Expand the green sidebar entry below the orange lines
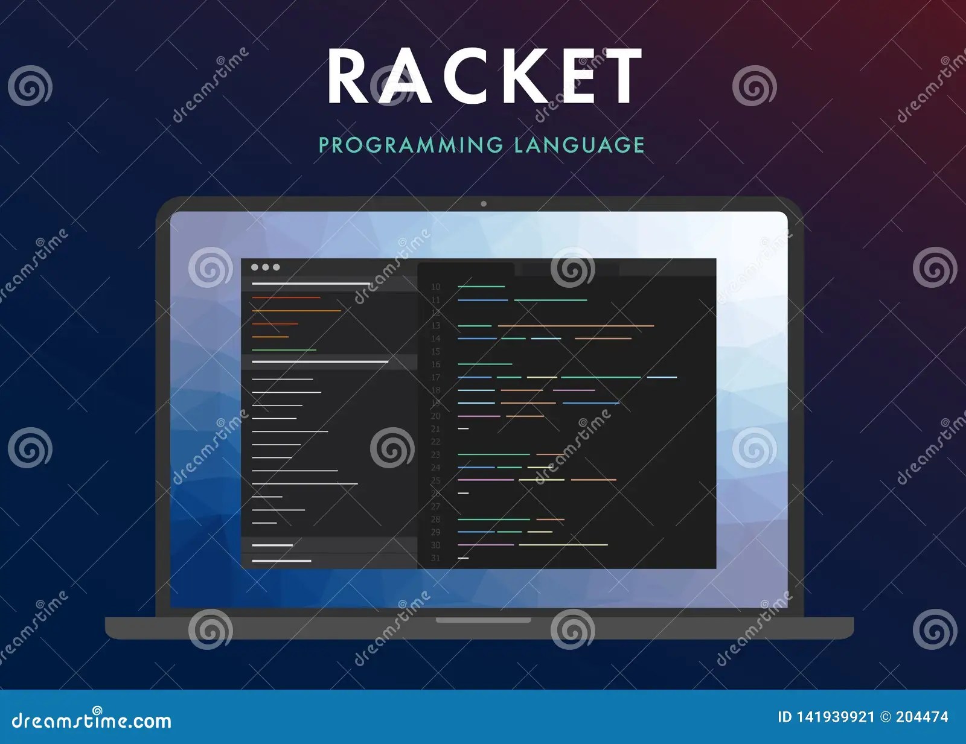Viewport: 966px width, 744px height. coord(284,349)
